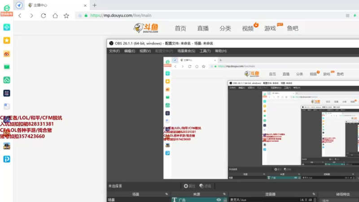The image size is (359, 202).
Task: Click the OBS logo in title bar
Action: click(x=111, y=43)
